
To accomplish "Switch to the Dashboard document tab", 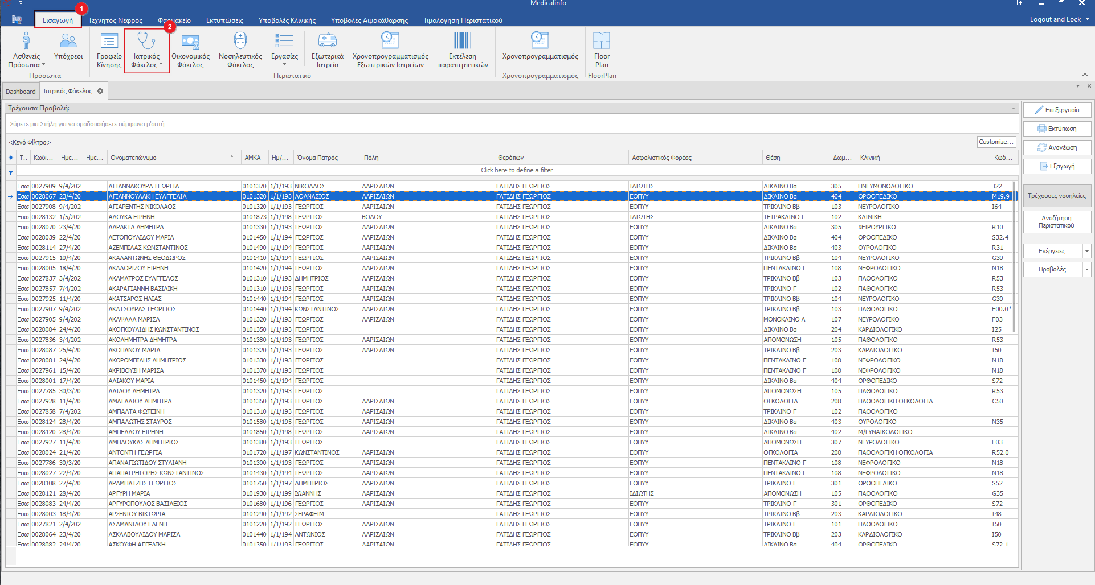I will [21, 91].
